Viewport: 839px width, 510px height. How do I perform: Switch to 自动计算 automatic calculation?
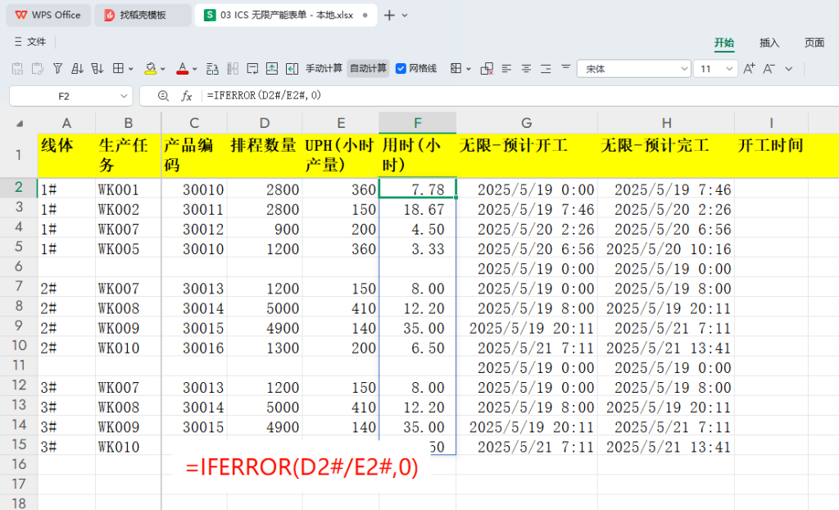click(x=368, y=69)
